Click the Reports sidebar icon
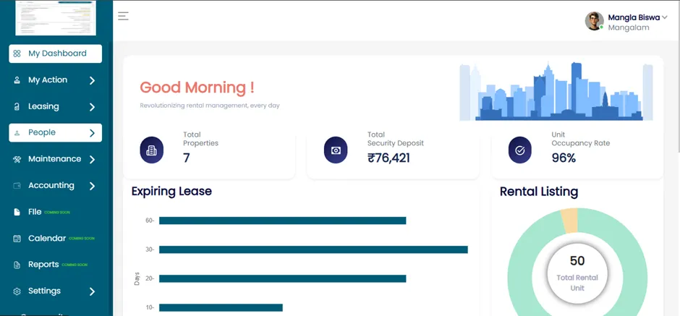Viewport: 680px width, 316px height. click(x=17, y=265)
